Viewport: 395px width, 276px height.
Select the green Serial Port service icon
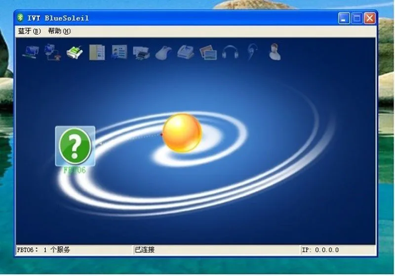[x=75, y=52]
